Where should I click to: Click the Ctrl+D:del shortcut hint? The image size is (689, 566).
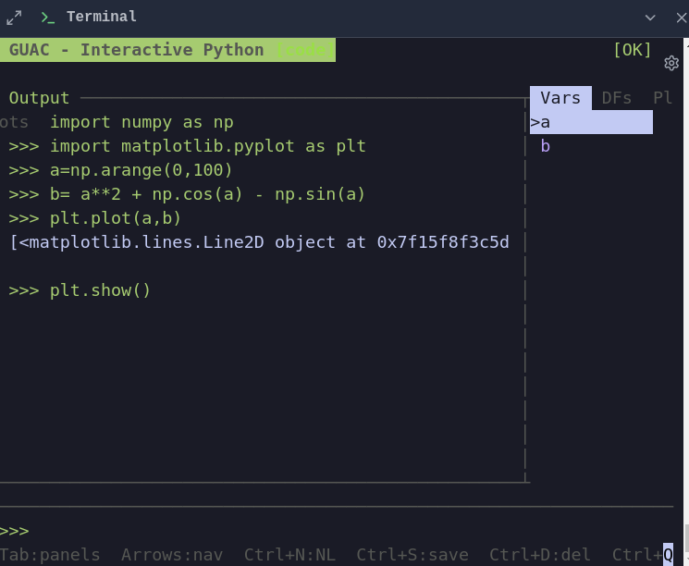click(x=539, y=555)
